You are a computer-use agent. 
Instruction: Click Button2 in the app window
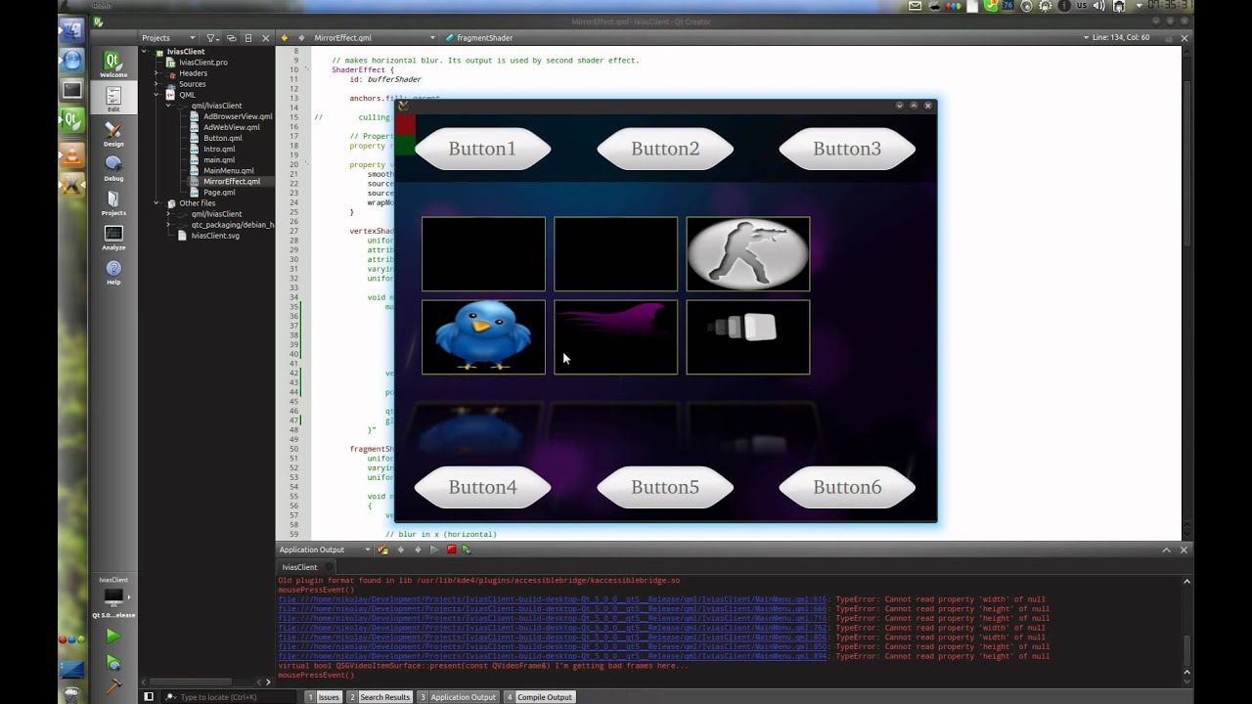[x=665, y=149]
